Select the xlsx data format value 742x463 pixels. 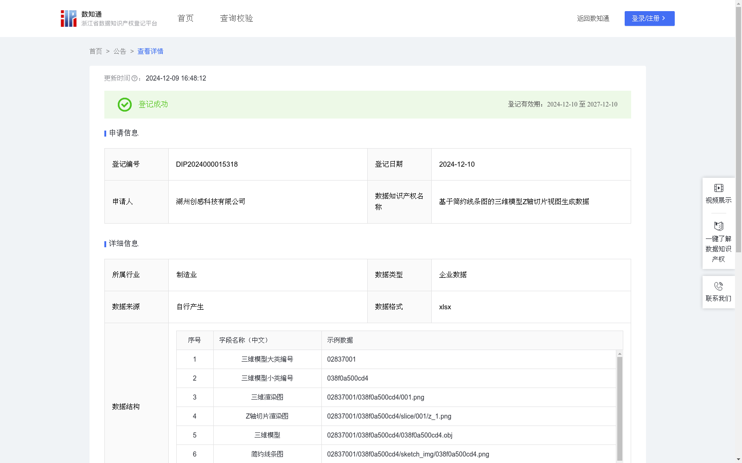tap(445, 307)
